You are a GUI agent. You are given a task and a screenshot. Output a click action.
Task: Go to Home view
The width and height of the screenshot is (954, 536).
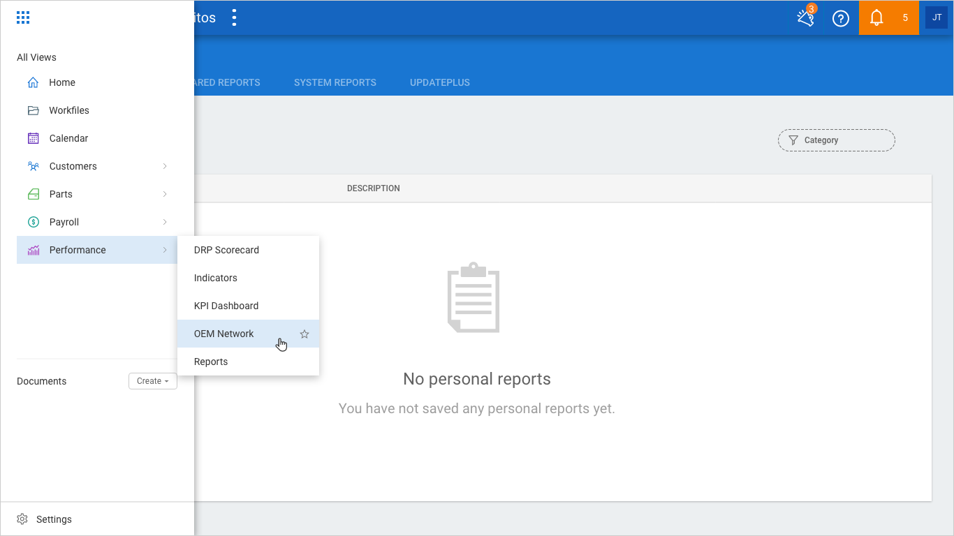click(97, 82)
